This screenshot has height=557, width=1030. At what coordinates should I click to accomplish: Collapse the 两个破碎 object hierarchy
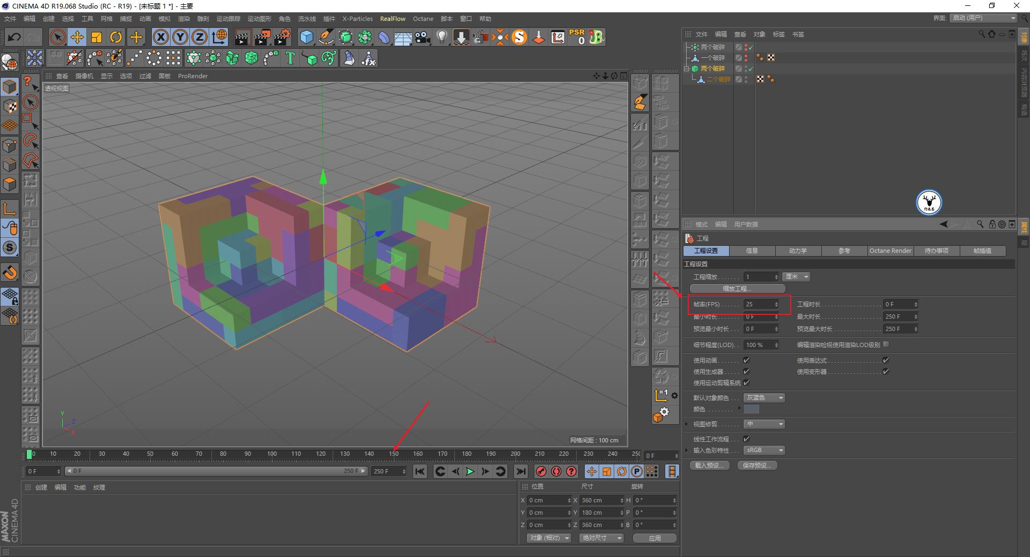pos(687,69)
